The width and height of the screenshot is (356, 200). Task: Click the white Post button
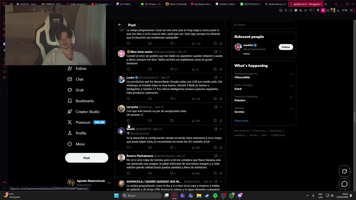86,158
